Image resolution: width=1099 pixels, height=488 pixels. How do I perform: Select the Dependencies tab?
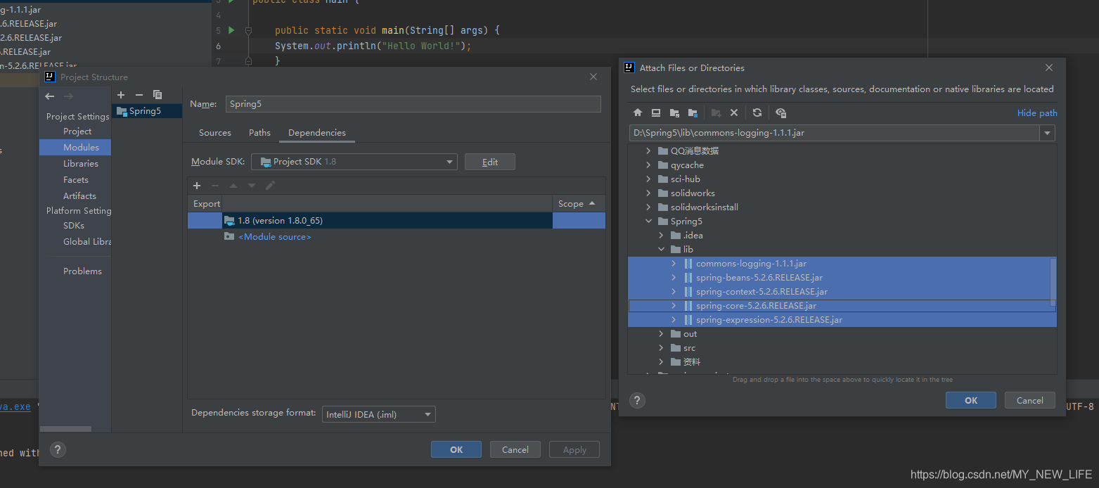pyautogui.click(x=317, y=132)
